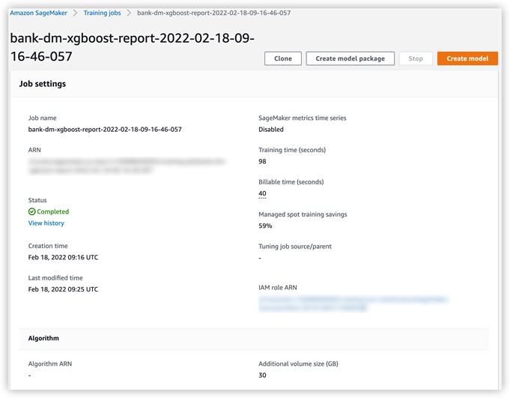510x398 pixels.
Task: Click the Completed status text
Action: click(52, 212)
